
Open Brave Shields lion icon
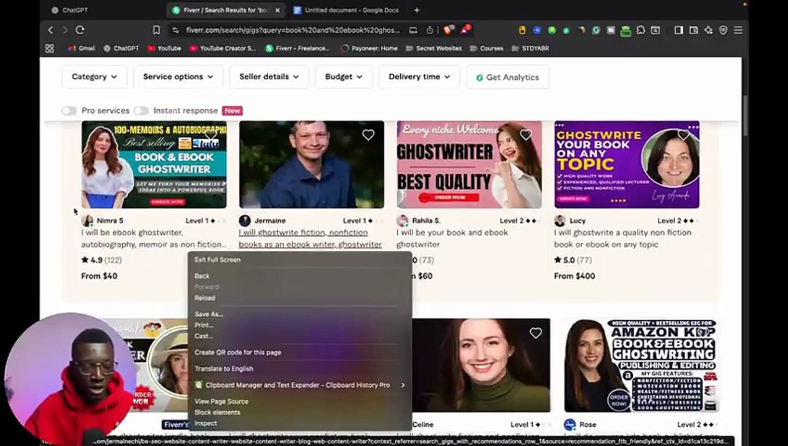(448, 29)
